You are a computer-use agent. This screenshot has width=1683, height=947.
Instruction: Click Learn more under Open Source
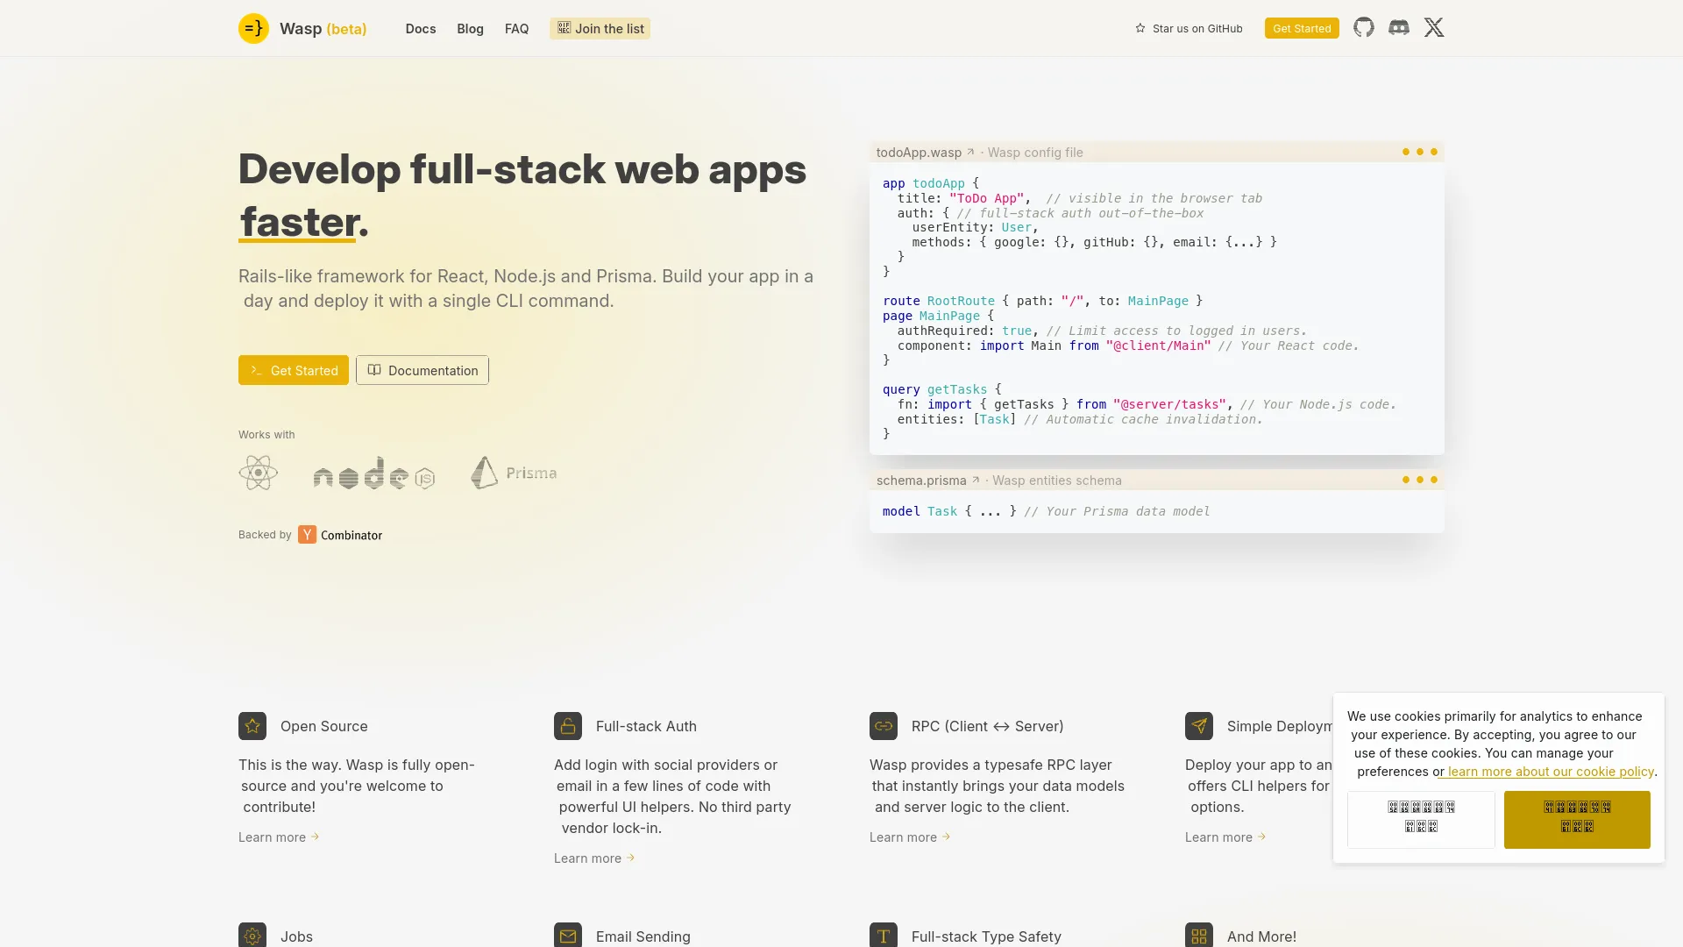(x=279, y=837)
